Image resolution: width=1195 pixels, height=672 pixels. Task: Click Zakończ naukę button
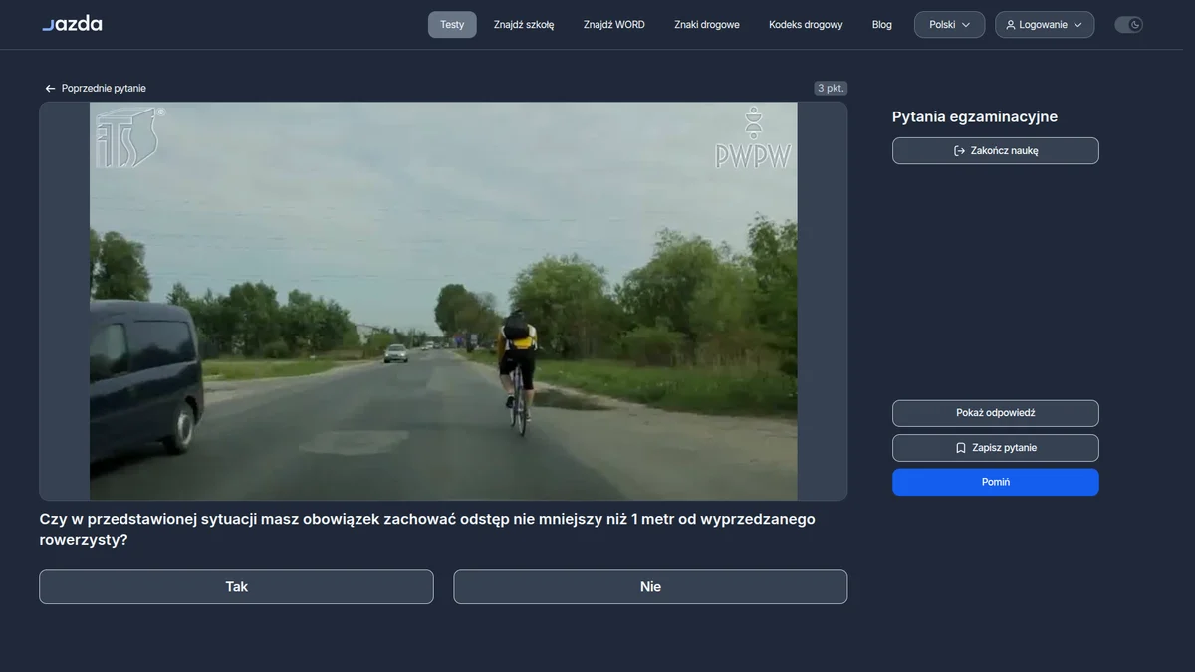coord(996,151)
